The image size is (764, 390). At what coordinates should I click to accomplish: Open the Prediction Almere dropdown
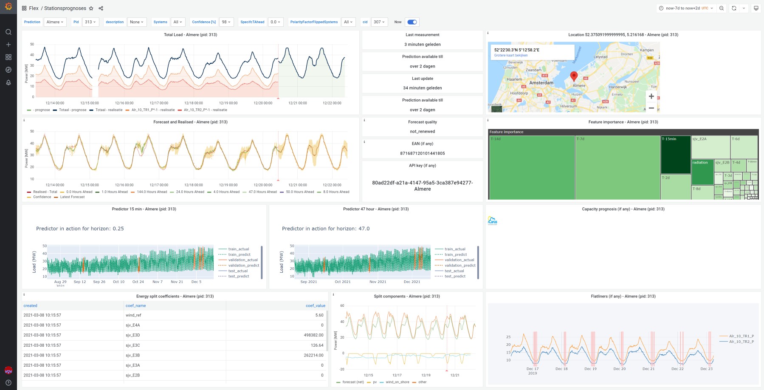tap(55, 22)
